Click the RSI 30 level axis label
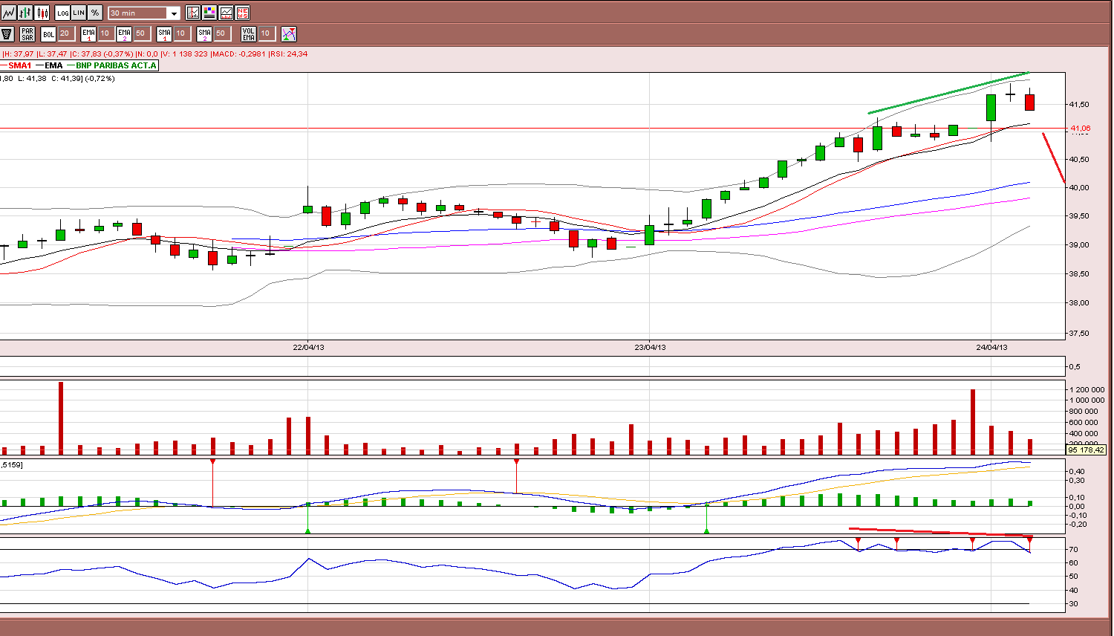1114x636 pixels. pos(1073,604)
